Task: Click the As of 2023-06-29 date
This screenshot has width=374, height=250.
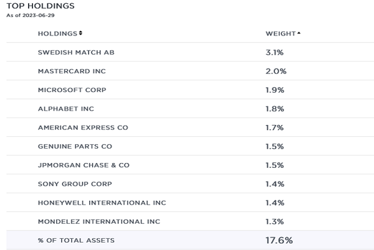Action: tap(31, 15)
